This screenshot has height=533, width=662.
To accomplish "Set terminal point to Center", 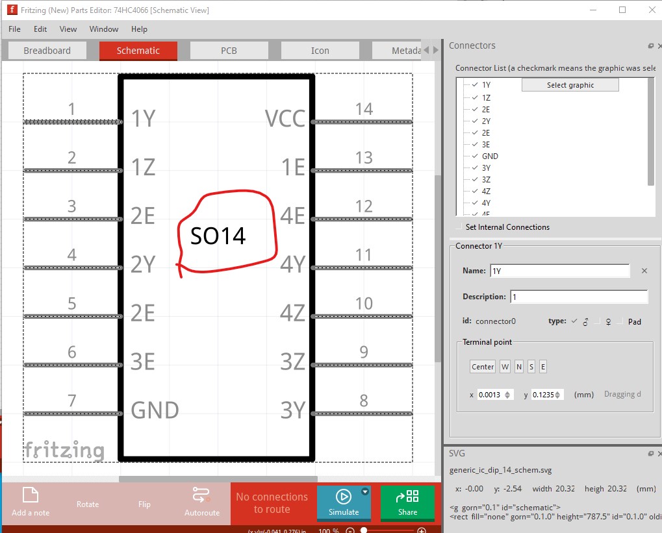I will point(483,367).
